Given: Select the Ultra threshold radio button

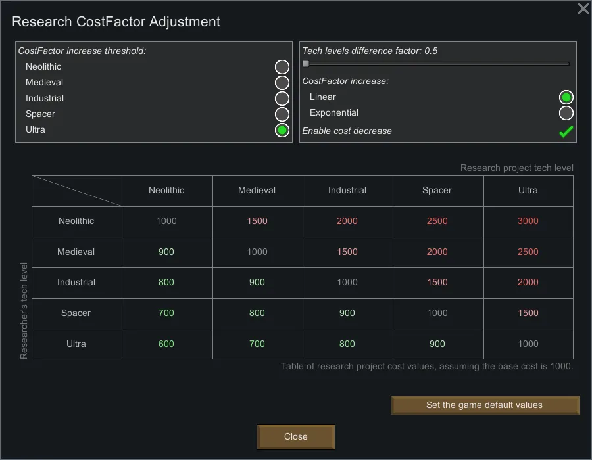Looking at the screenshot, I should point(282,130).
